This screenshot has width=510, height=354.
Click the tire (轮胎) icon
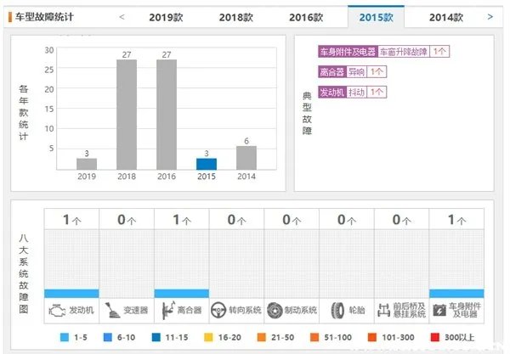pyautogui.click(x=336, y=310)
